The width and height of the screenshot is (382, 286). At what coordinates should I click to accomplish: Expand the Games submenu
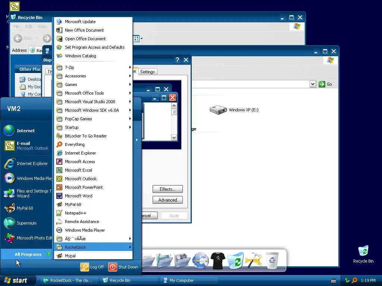pyautogui.click(x=93, y=85)
